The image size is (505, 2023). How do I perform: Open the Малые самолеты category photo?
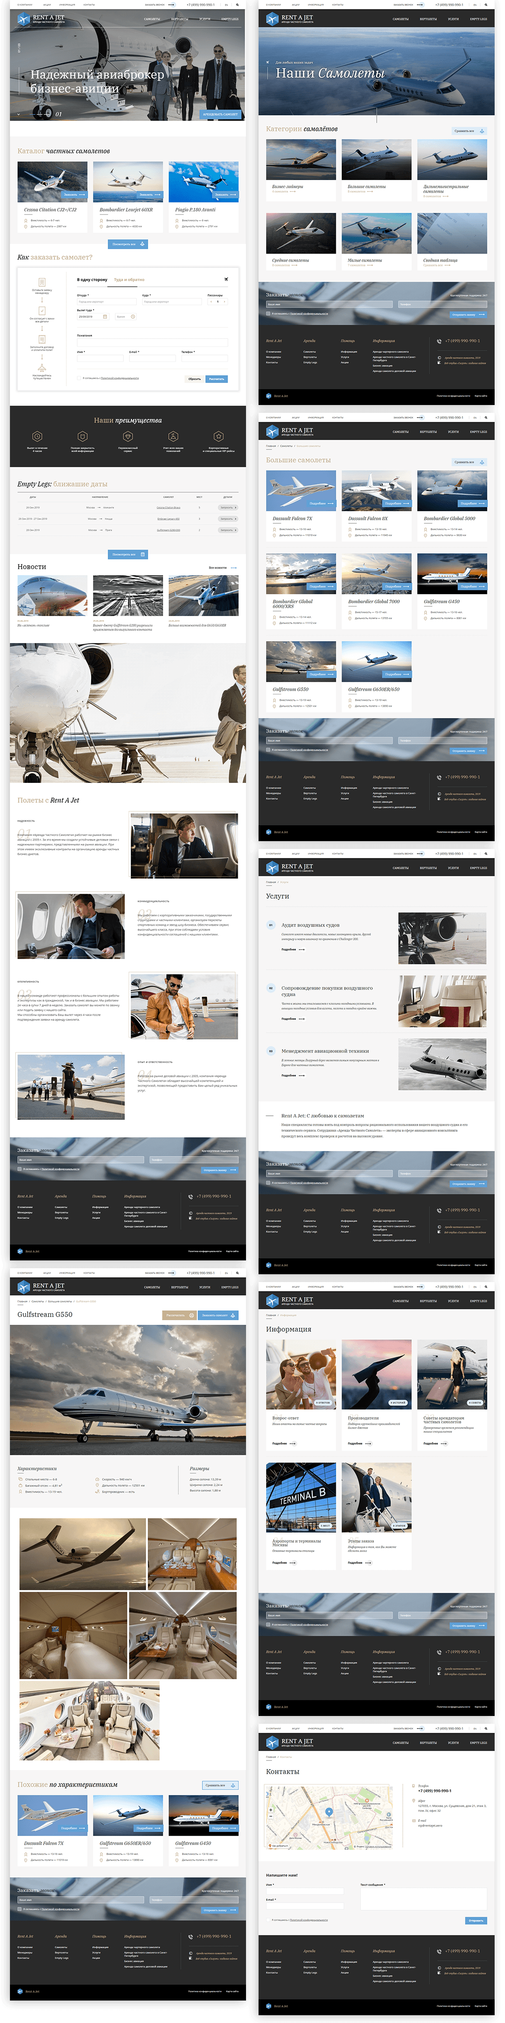[x=376, y=233]
